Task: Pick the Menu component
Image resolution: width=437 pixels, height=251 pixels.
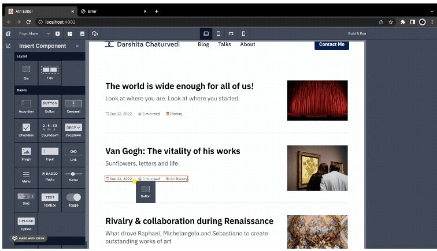Action: click(x=26, y=177)
